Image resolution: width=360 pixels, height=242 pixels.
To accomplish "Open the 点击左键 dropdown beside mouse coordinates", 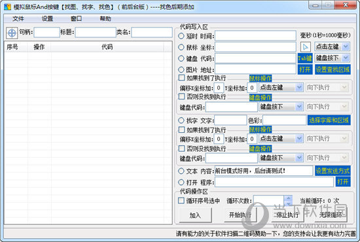I will [x=332, y=47].
